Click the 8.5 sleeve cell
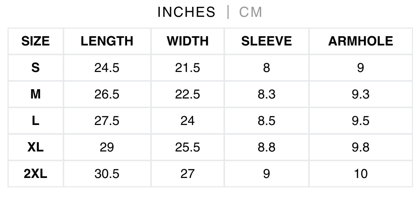Screen dimensions: 417x217 [266, 121]
